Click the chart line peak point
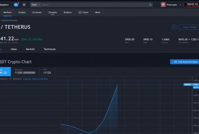Viewport: 199px width, 134px height. tap(117, 85)
